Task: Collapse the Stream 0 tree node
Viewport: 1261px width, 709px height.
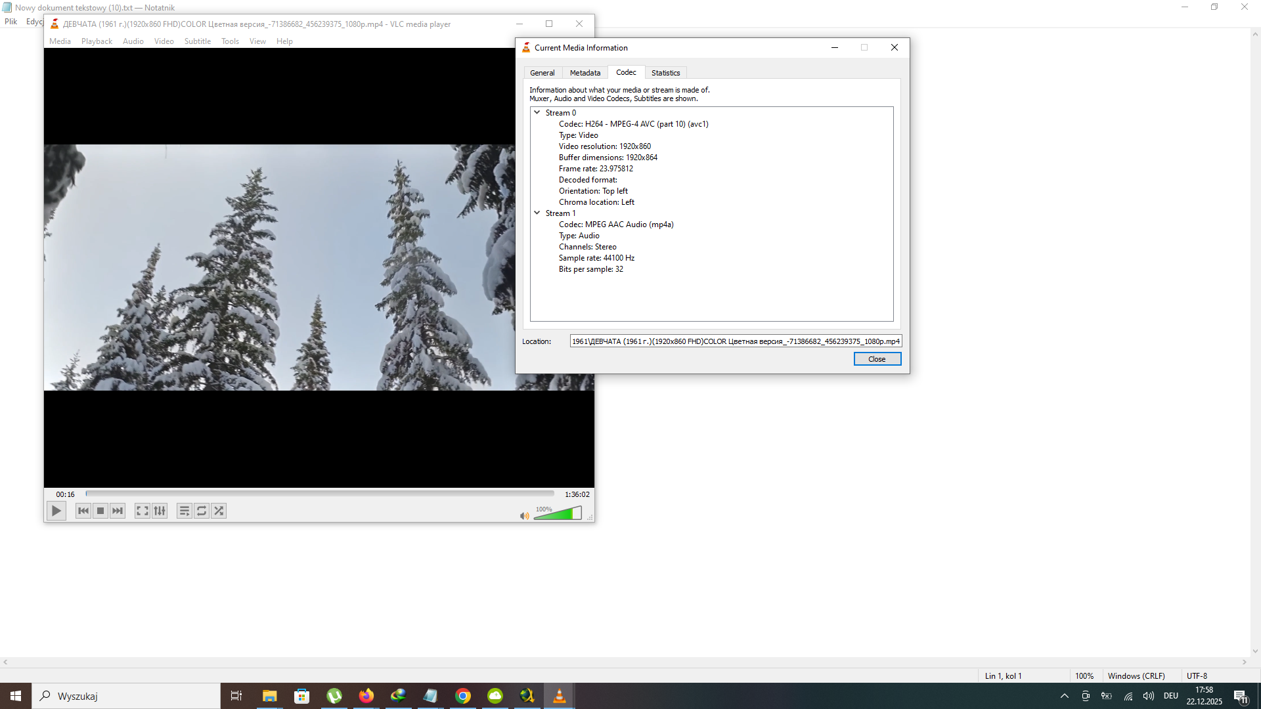Action: click(x=537, y=112)
